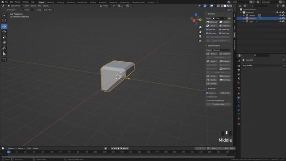Screen dimensions: 286x161
Task: Open the Edit menu
Action: coord(12,2)
